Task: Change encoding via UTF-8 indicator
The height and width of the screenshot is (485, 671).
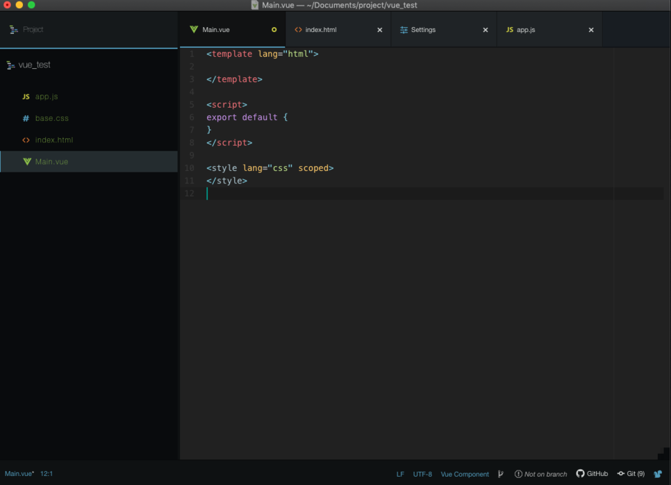Action: point(422,474)
